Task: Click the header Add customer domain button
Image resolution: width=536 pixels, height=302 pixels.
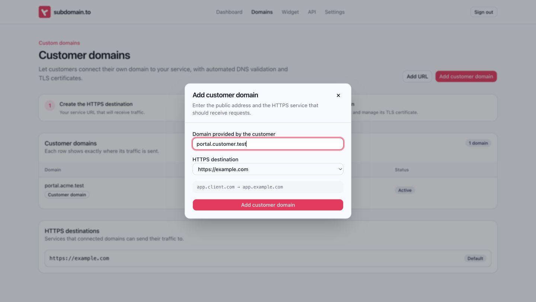Action: pyautogui.click(x=466, y=76)
